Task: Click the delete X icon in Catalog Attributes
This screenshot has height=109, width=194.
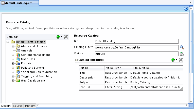Action: tap(181, 60)
